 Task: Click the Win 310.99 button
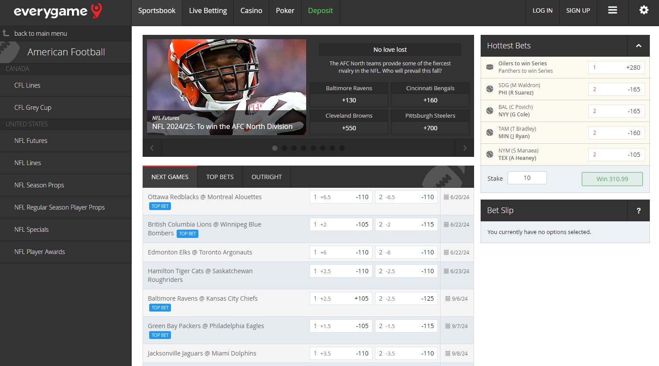[x=612, y=179]
